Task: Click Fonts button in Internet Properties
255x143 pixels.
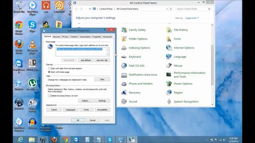Action: pyautogui.click(x=86, y=110)
